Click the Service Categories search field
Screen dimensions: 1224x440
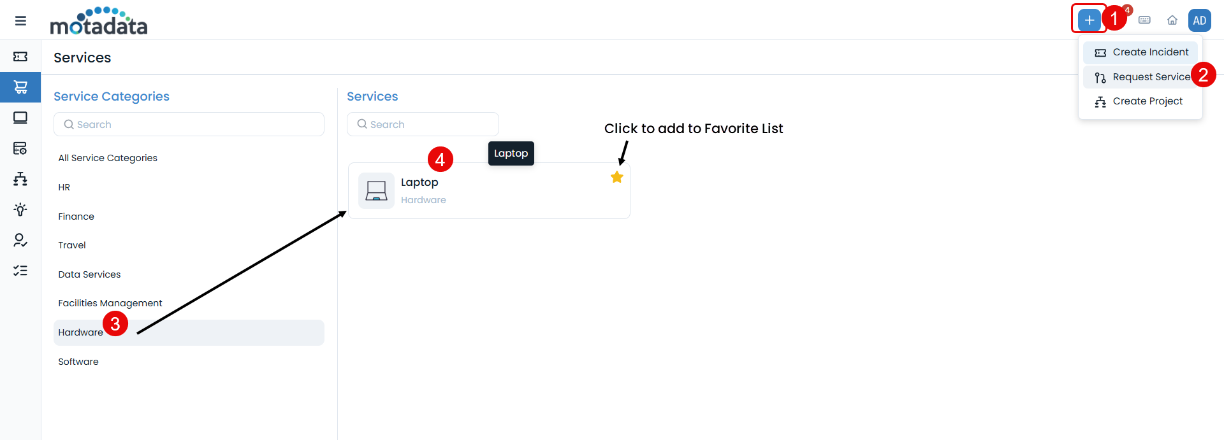click(x=189, y=124)
